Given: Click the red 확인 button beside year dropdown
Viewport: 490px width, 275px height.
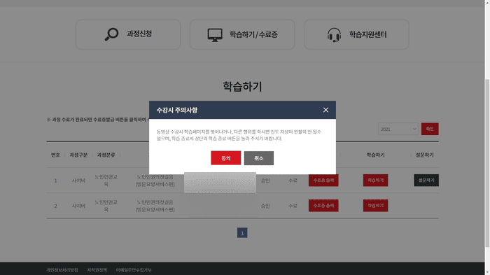Looking at the screenshot, I should coord(430,129).
